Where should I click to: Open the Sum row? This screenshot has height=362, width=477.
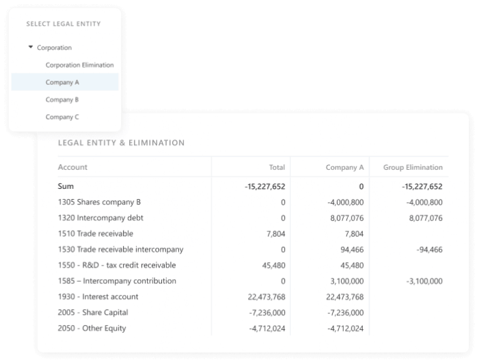pos(66,186)
